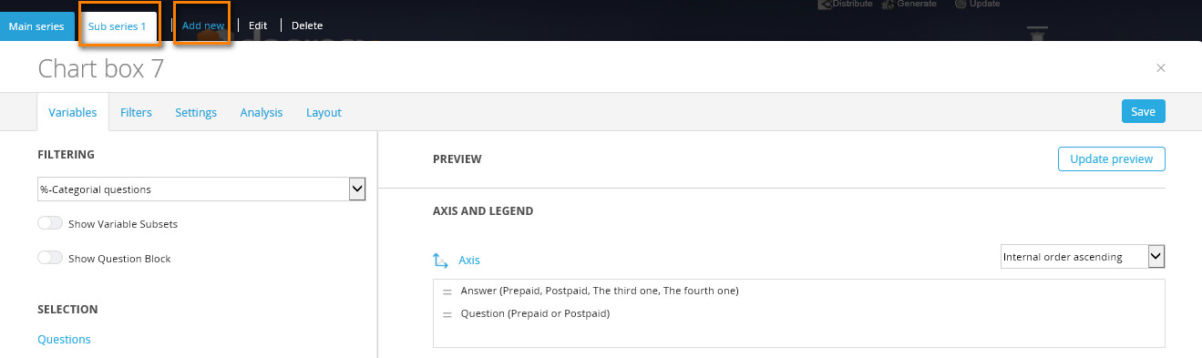This screenshot has width=1202, height=358.
Task: Grab the handle icon beside Answer row
Action: [x=447, y=292]
